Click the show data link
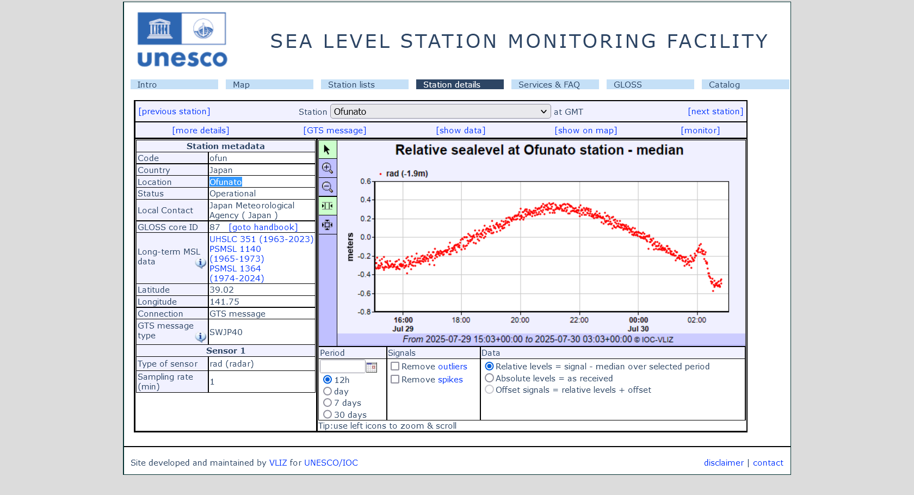 coord(461,131)
